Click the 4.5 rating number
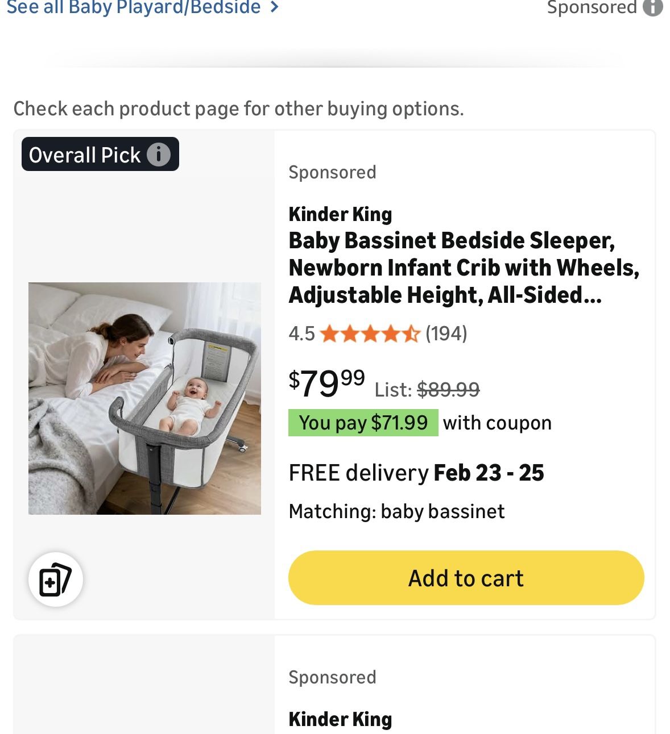 pyautogui.click(x=301, y=333)
